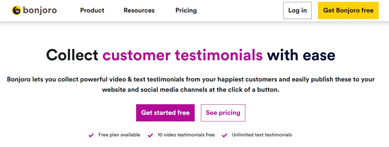The image size is (389, 147).
Task: Click the purple 'customer testimonials' headline text
Action: pos(182,55)
